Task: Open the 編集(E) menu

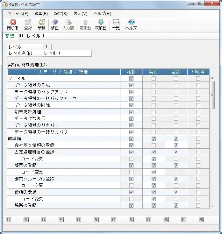Action: coord(41,14)
